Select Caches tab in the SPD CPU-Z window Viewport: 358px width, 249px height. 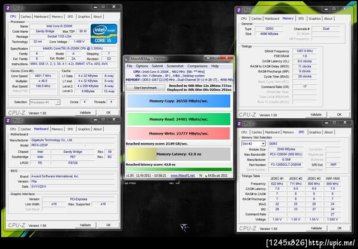click(257, 133)
